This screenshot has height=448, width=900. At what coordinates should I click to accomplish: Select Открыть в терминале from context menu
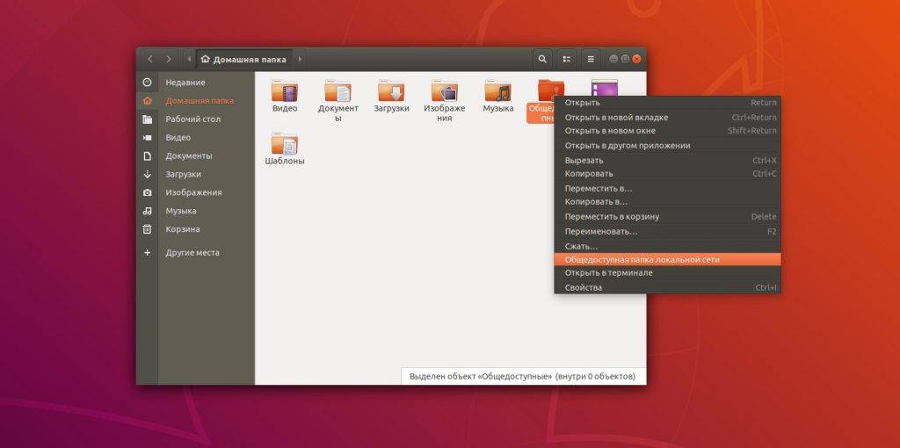pos(608,273)
